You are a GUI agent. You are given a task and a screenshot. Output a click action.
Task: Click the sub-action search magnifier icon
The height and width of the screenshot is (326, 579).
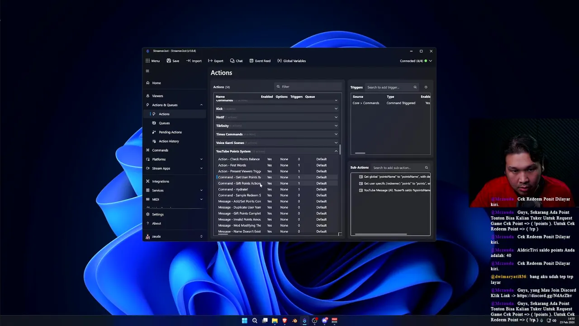point(426,168)
